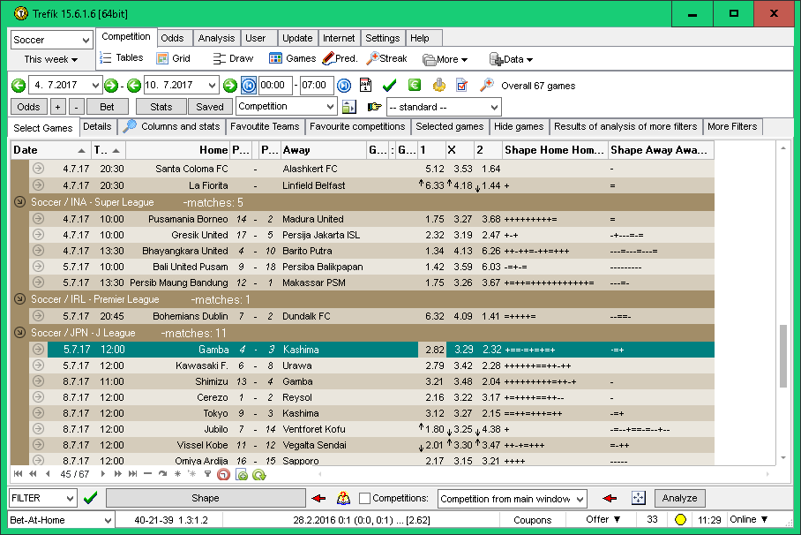Collapse the Soccer / JPN - J League group

[x=19, y=334]
